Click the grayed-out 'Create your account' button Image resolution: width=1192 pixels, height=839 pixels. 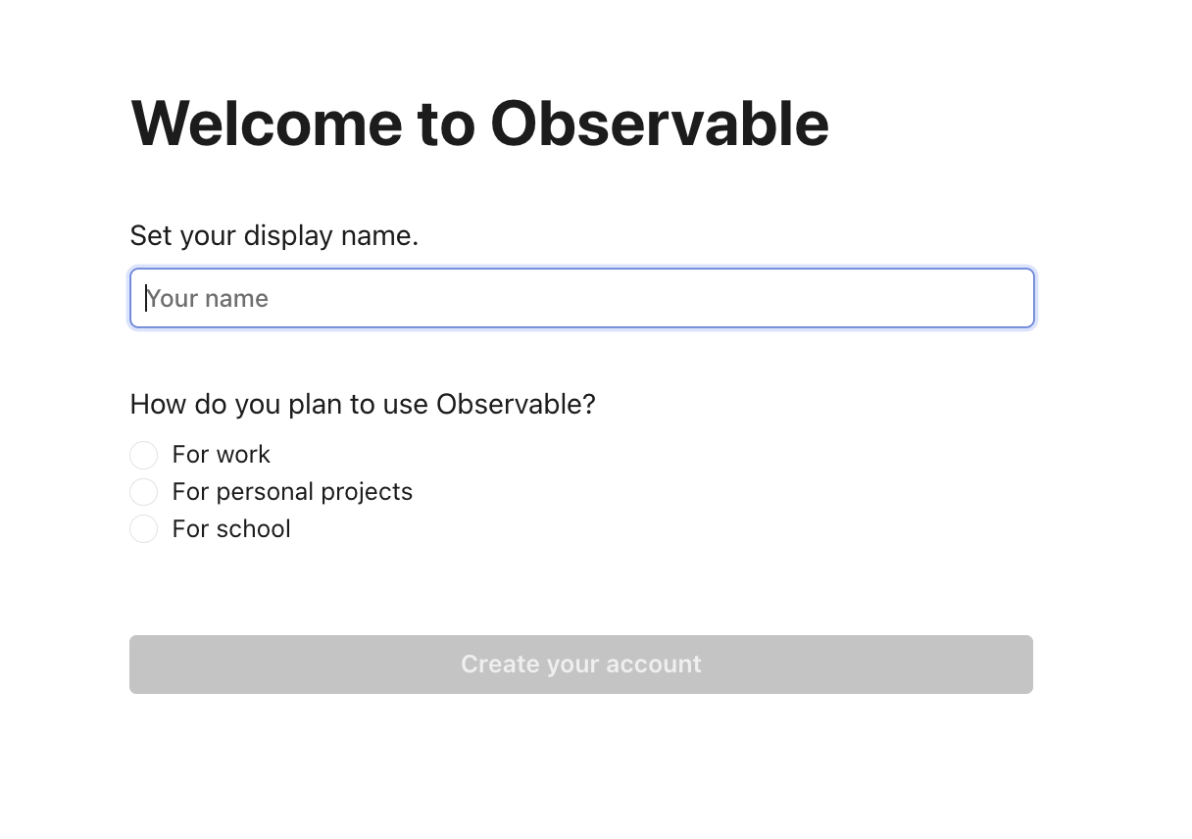click(581, 665)
